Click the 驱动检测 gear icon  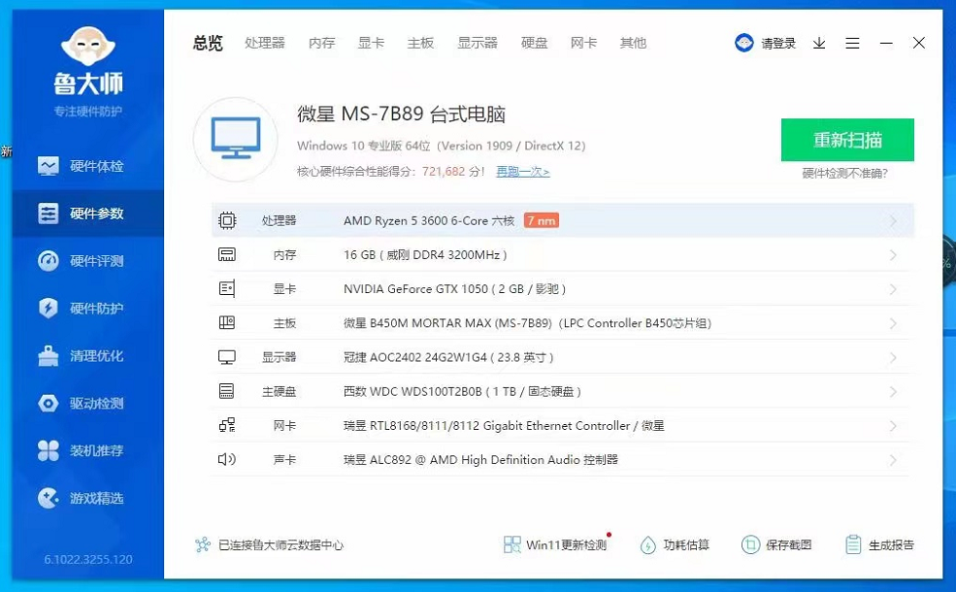click(49, 403)
